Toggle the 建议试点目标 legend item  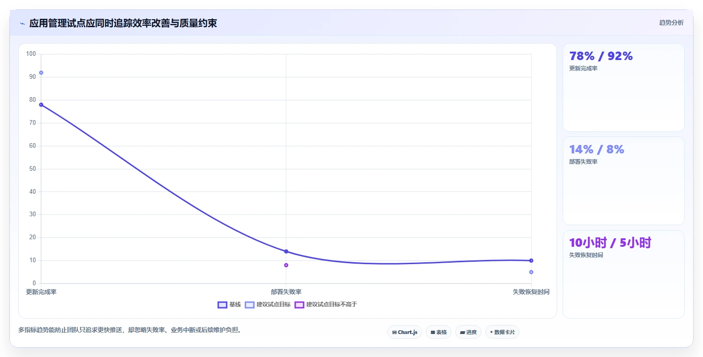[x=267, y=304]
